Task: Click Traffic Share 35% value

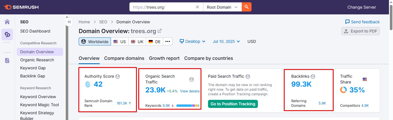Action: point(357,90)
